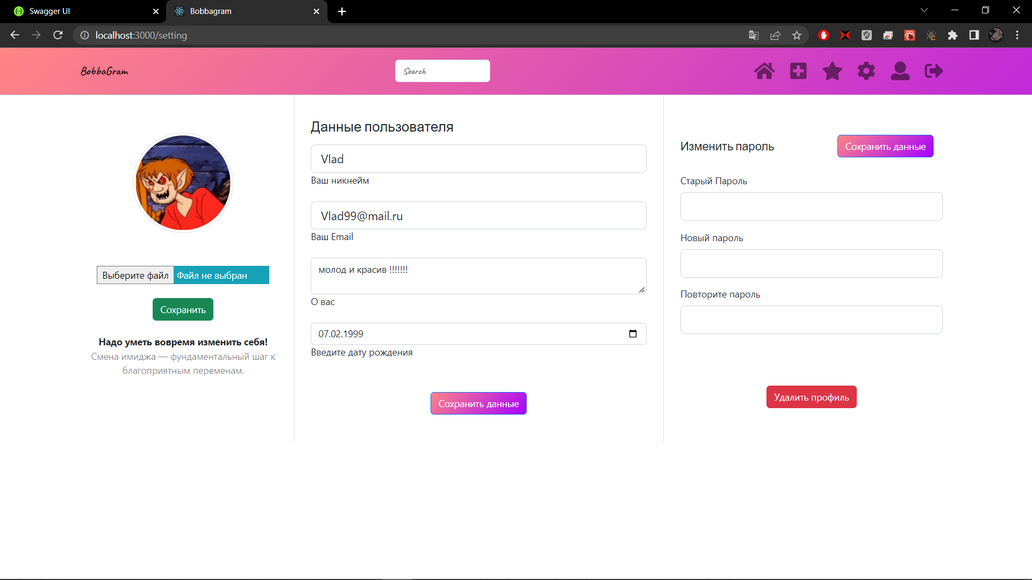This screenshot has height=580, width=1032.
Task: Open Chrome three-dot menu
Action: (x=1017, y=35)
